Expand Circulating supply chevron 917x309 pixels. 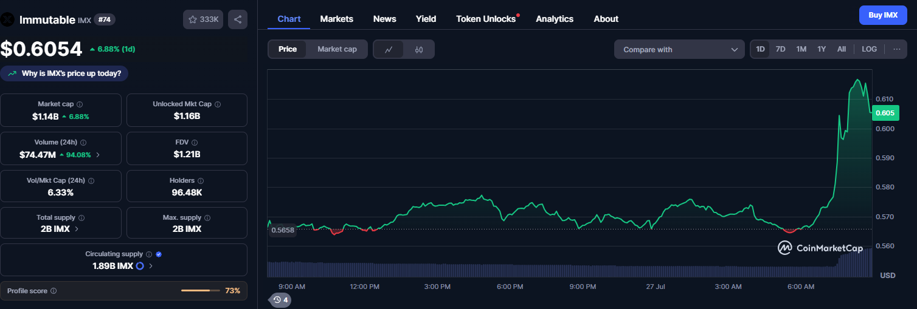(x=151, y=266)
